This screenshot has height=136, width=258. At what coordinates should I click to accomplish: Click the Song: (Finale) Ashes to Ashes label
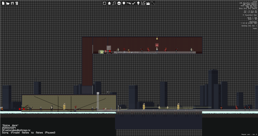tap(29, 133)
